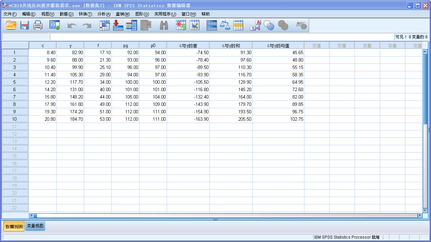Open the 窗口(W) menu
This screenshot has height=242, width=431.
coord(189,14)
